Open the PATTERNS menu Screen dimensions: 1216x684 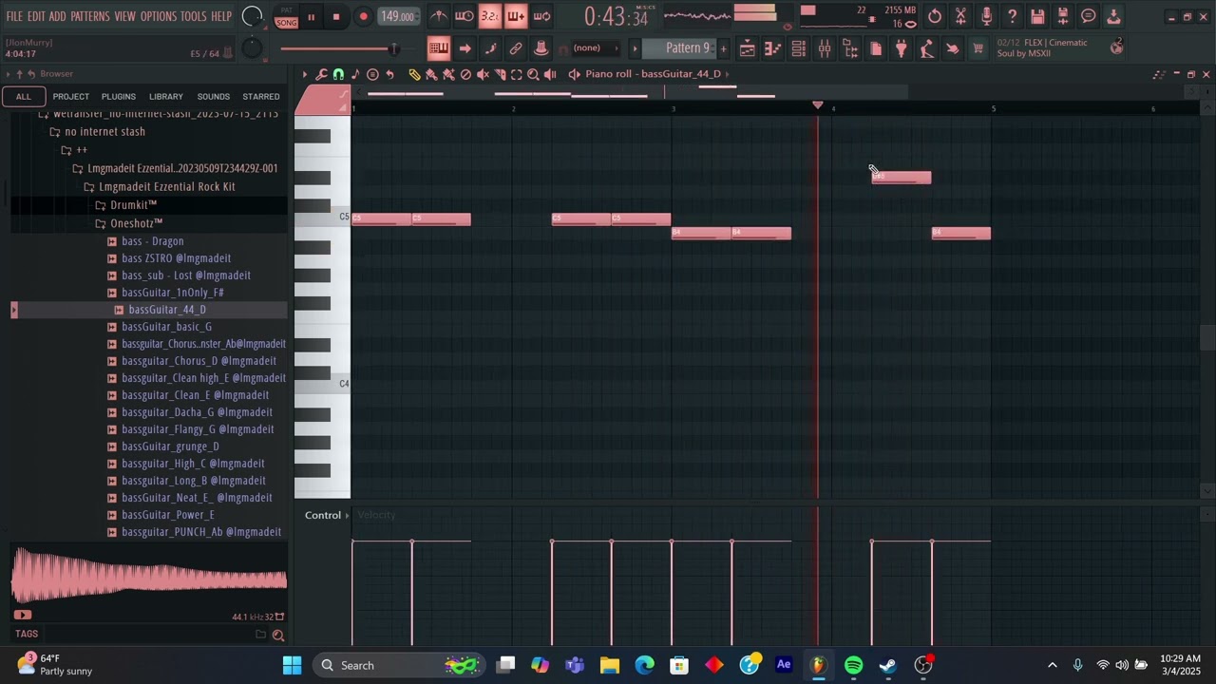pos(90,16)
